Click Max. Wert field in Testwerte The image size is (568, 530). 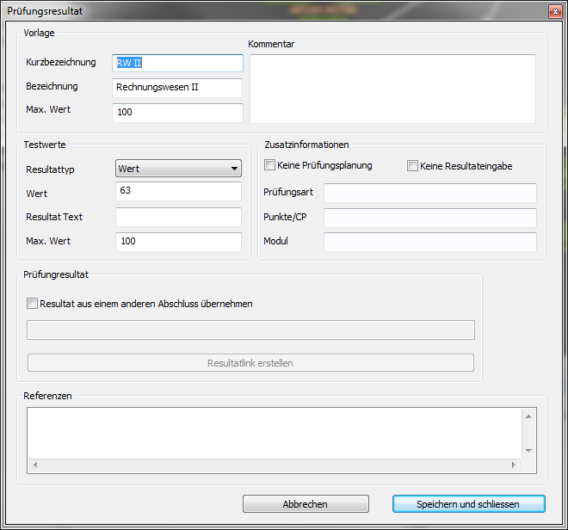click(x=178, y=242)
